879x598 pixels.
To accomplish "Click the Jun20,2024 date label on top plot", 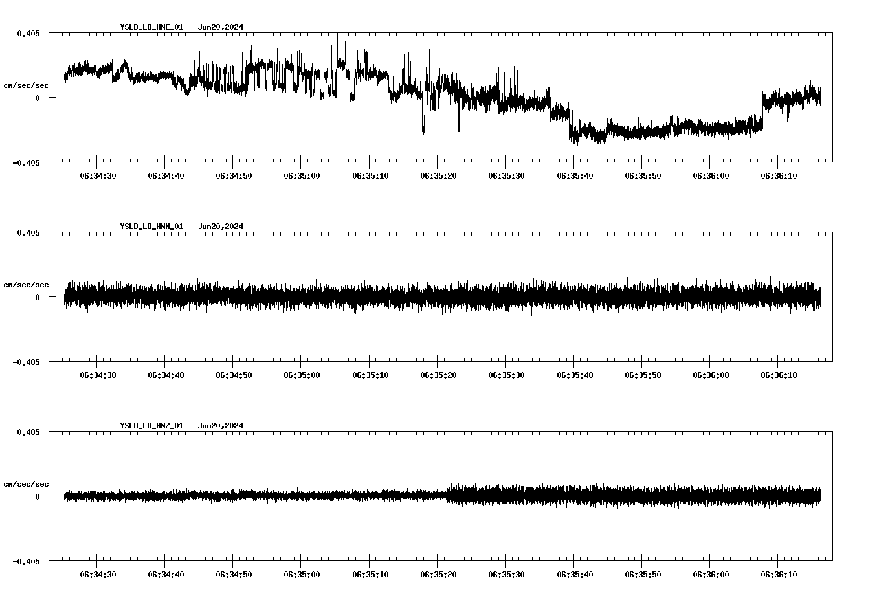I will point(221,28).
